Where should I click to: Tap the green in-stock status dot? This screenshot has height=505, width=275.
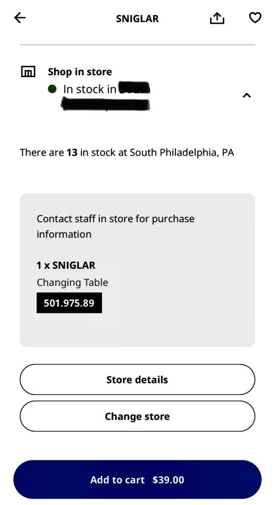point(52,89)
